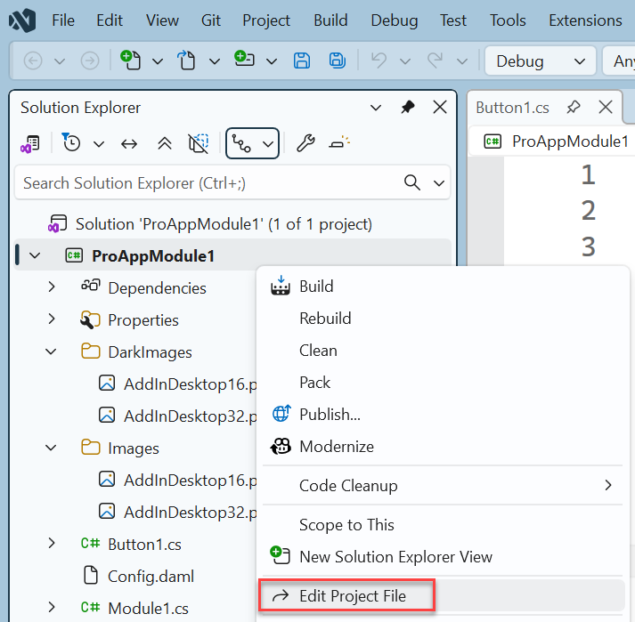Switch views icon in Solution Explorer
The width and height of the screenshot is (635, 622).
(30, 143)
